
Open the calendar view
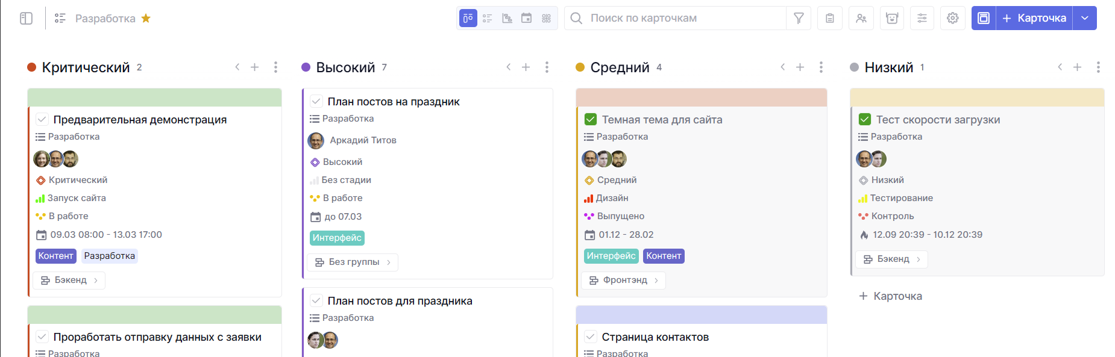(526, 18)
